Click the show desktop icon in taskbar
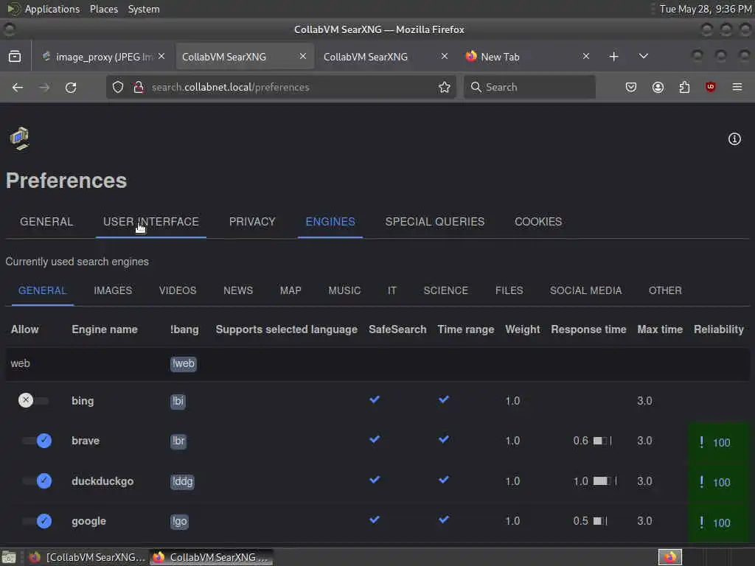The height and width of the screenshot is (566, 755). (9, 557)
